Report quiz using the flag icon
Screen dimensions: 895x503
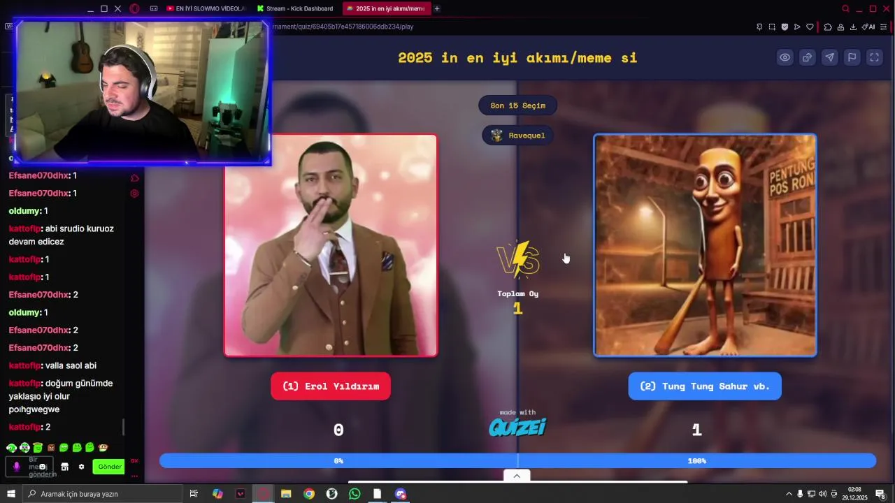coord(852,57)
